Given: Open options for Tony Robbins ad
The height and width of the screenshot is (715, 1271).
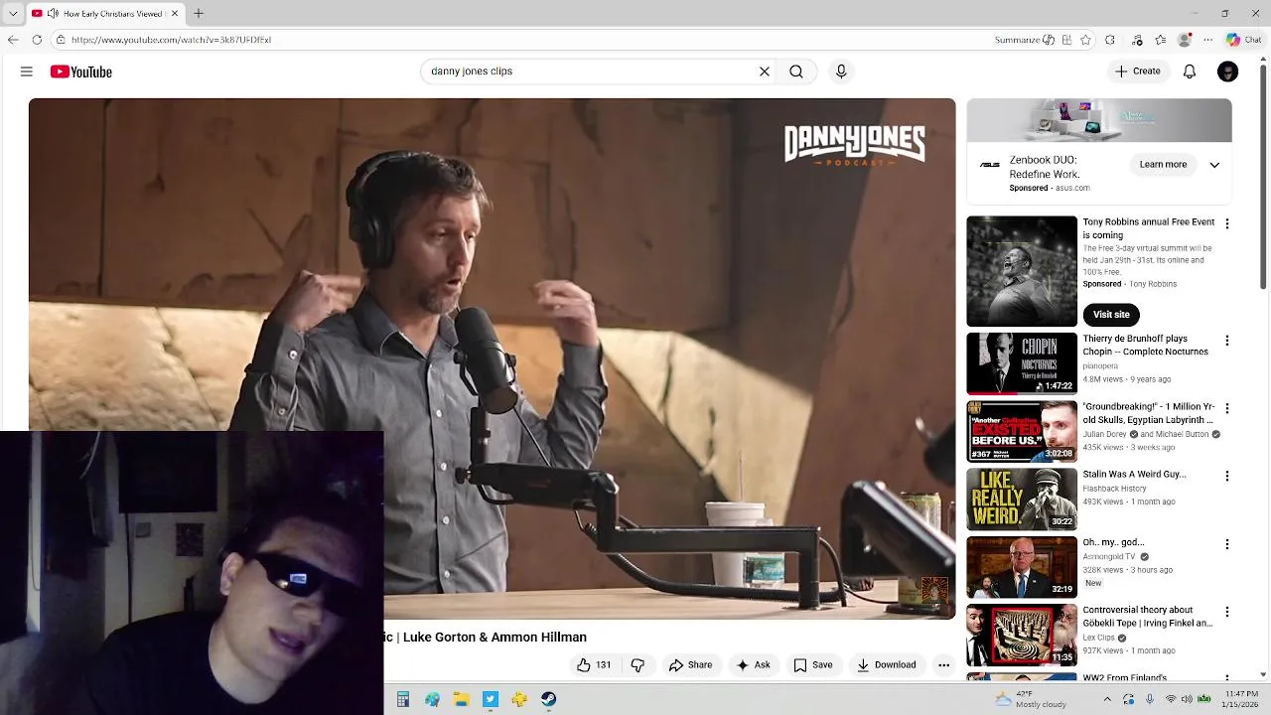Looking at the screenshot, I should tap(1227, 224).
